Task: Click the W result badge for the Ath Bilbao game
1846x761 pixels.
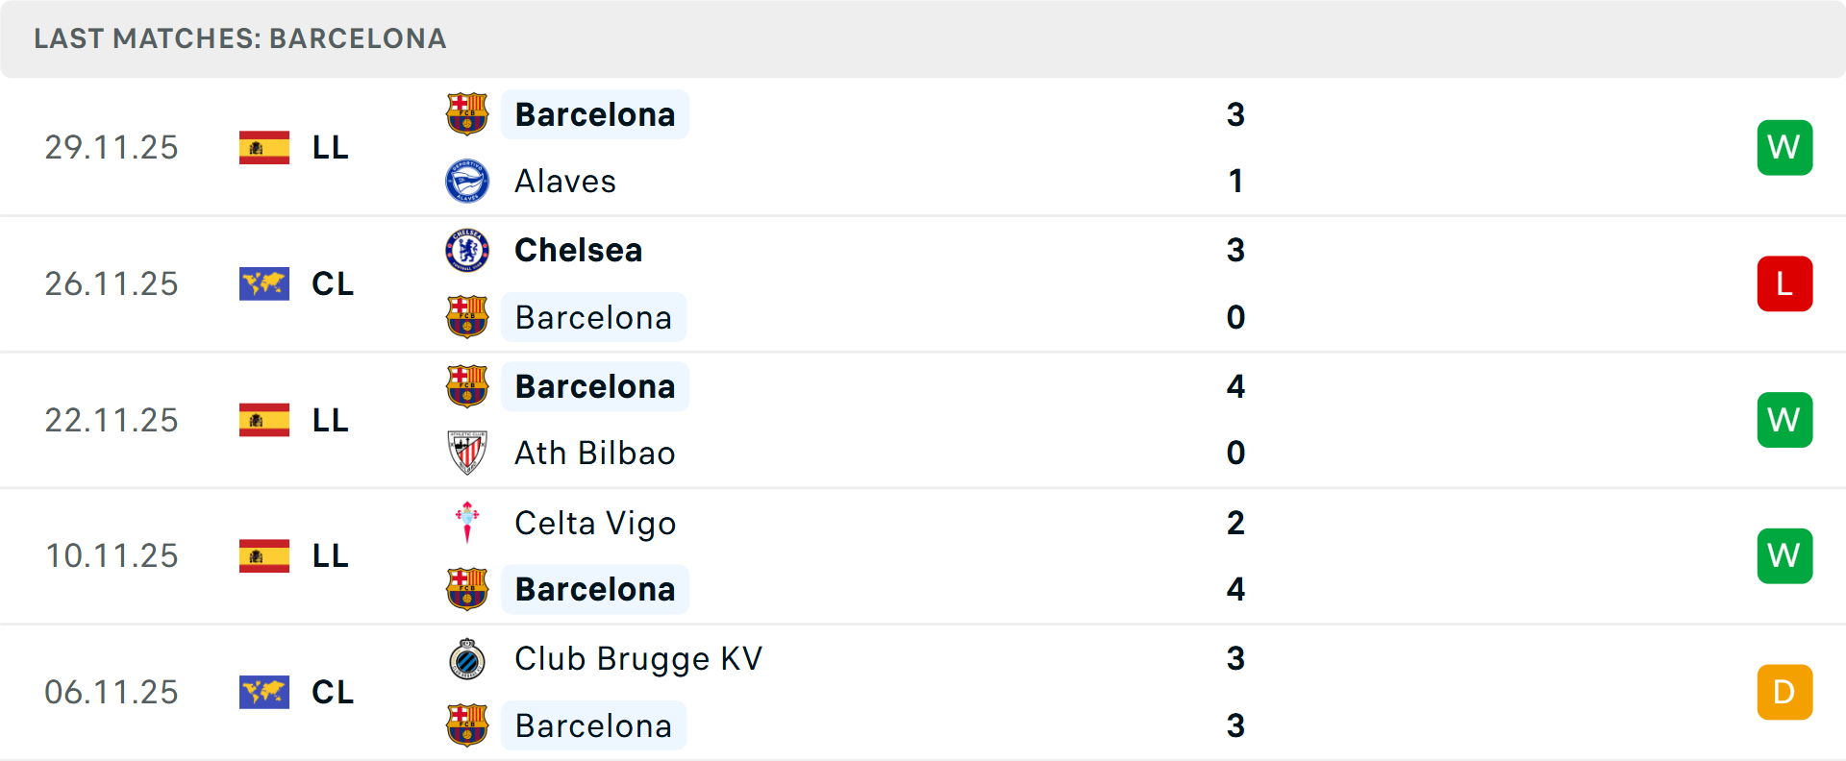Action: [x=1784, y=420]
